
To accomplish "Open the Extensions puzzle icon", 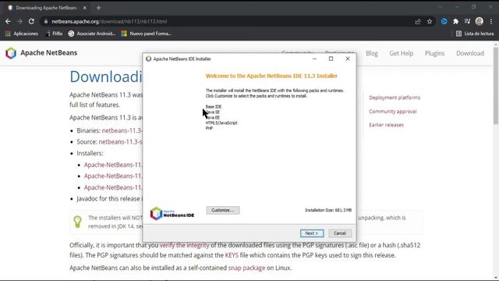I will coord(455,21).
